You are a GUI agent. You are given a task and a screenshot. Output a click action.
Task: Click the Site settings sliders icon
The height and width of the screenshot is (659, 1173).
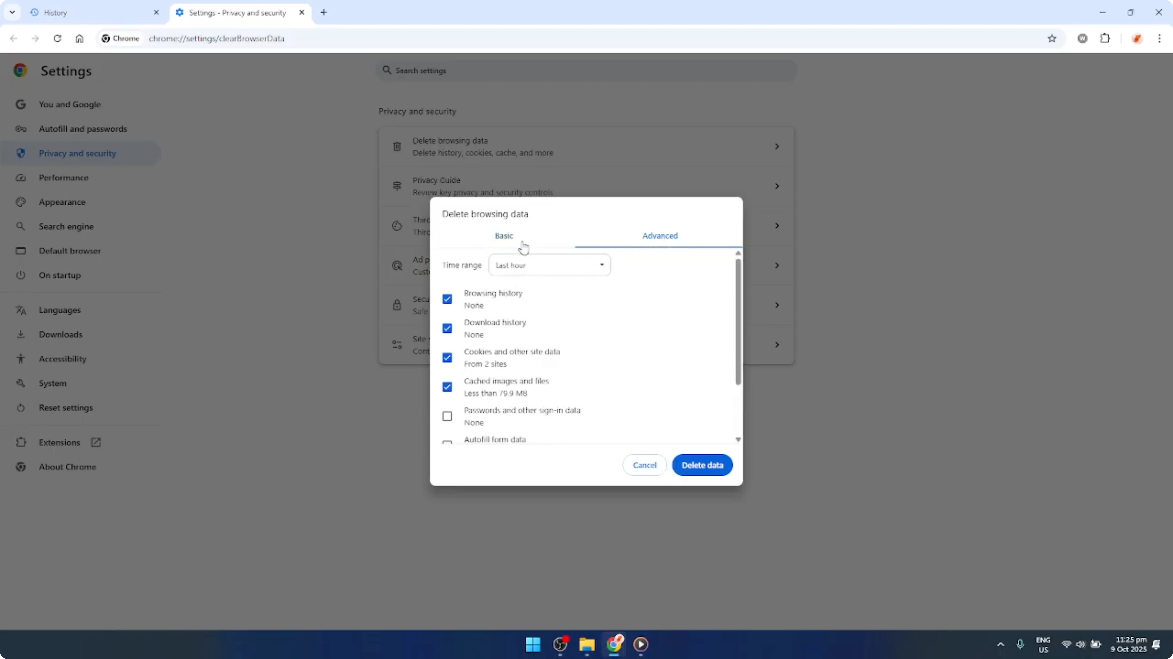(397, 345)
